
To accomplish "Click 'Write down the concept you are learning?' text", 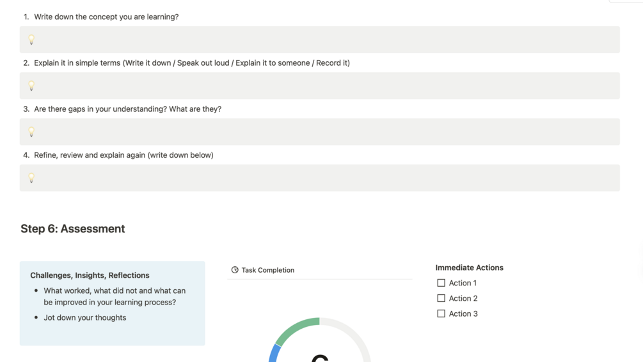I will tap(106, 17).
